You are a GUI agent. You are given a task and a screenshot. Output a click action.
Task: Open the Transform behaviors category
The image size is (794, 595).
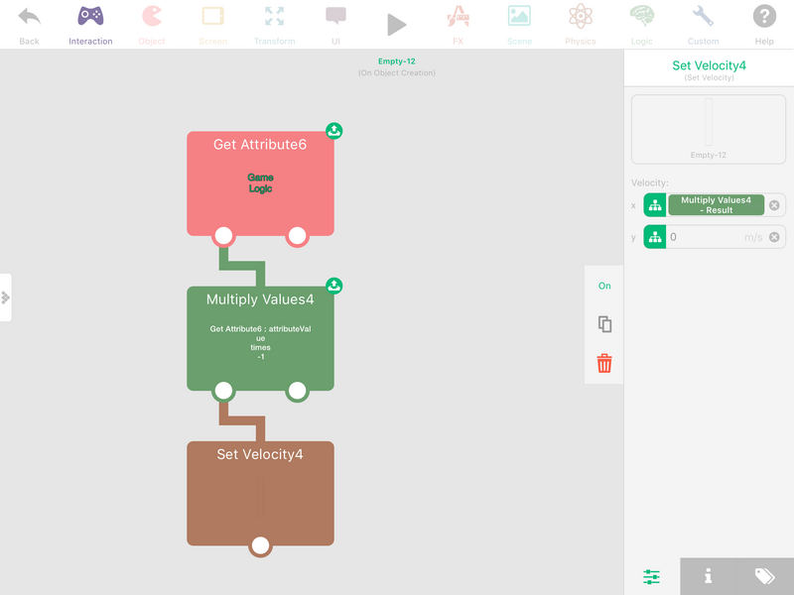275,24
